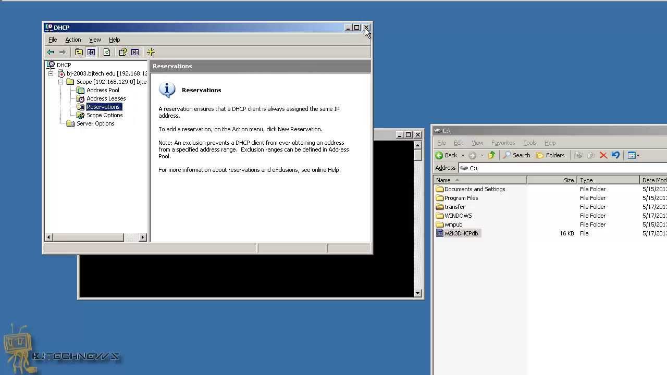Image resolution: width=667 pixels, height=375 pixels.
Task: Click the Up folder icon in Explorer
Action: [x=491, y=155]
